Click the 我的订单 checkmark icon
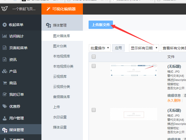 pos(5,94)
